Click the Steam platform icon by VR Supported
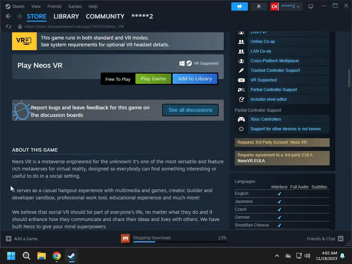Viewport: 352px width, 264px height. click(189, 63)
